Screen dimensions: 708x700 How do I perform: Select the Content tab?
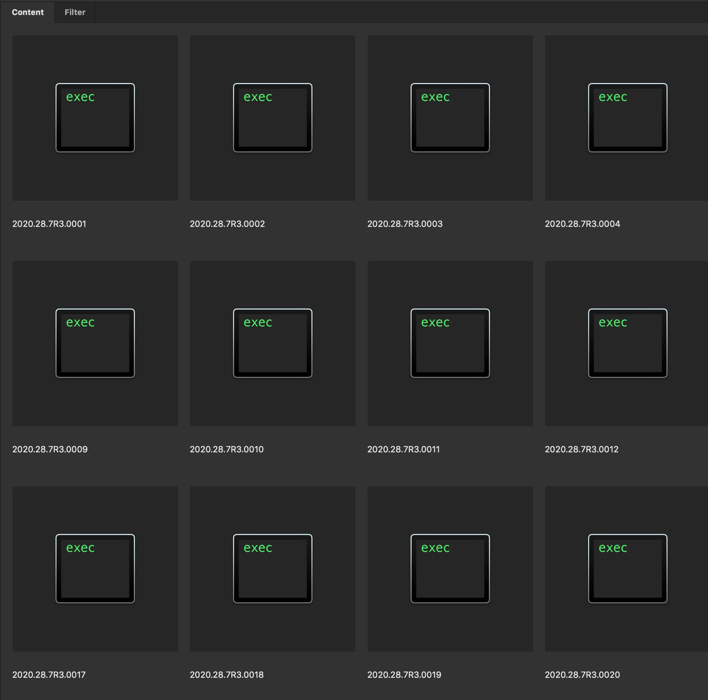(x=28, y=12)
